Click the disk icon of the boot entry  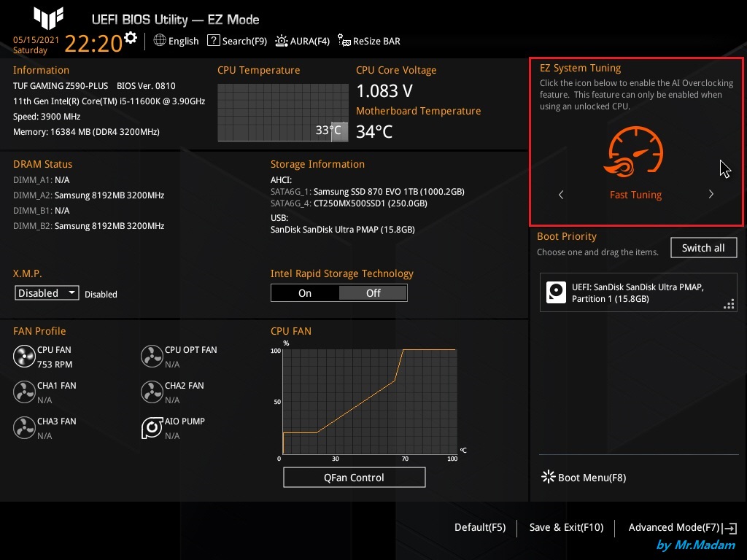[556, 292]
